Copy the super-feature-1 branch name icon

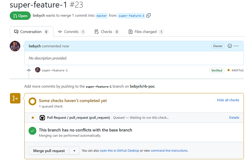148,15
